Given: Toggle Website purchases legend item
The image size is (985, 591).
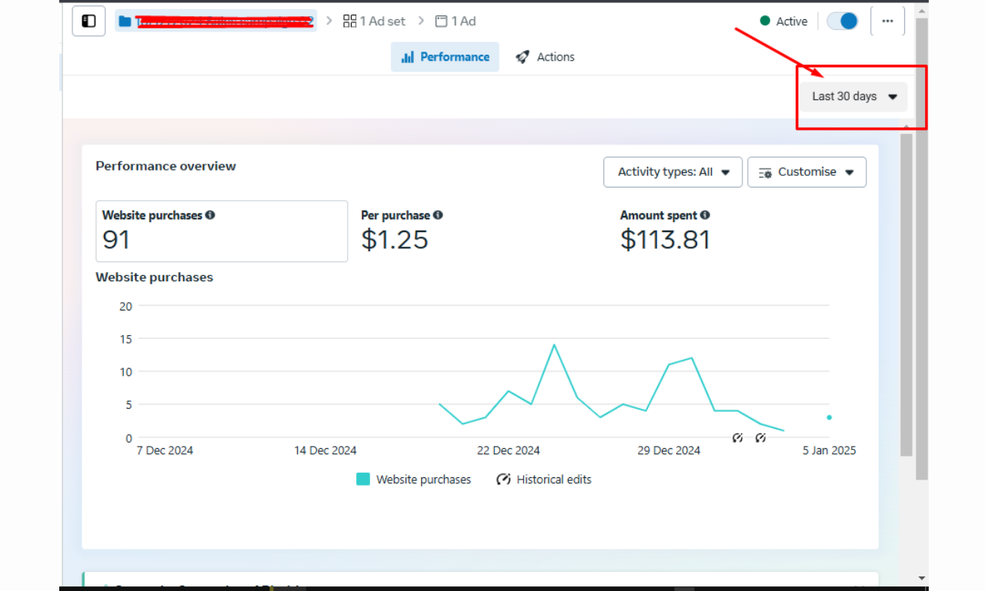Looking at the screenshot, I should click(x=414, y=480).
